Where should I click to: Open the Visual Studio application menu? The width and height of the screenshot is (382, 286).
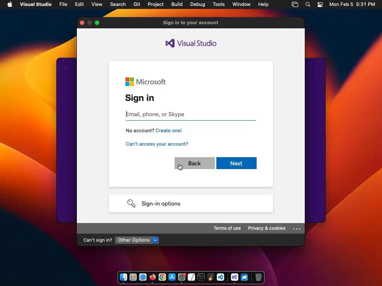click(x=35, y=4)
